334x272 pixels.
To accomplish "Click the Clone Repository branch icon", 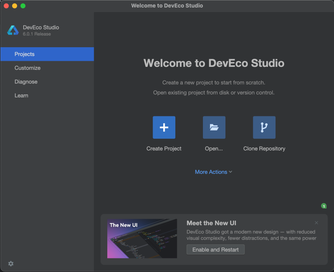I will click(x=264, y=127).
